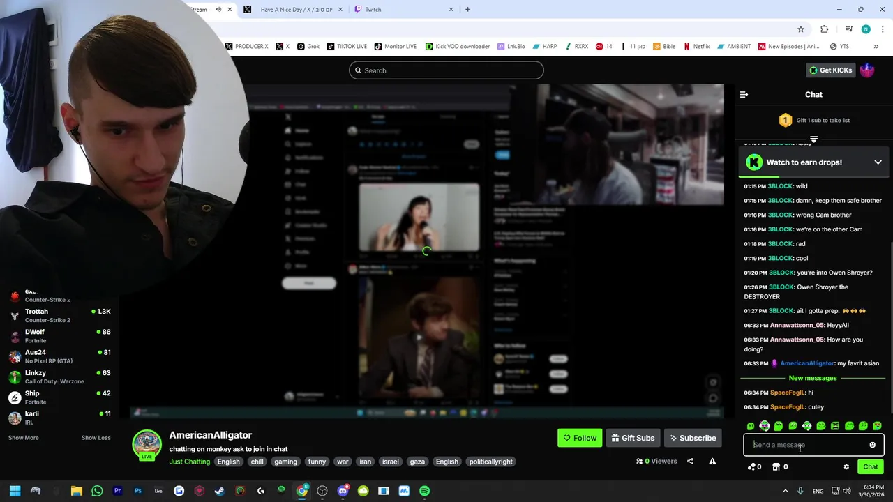The width and height of the screenshot is (893, 502).
Task: Switch the ENG input language indicator
Action: pyautogui.click(x=818, y=491)
